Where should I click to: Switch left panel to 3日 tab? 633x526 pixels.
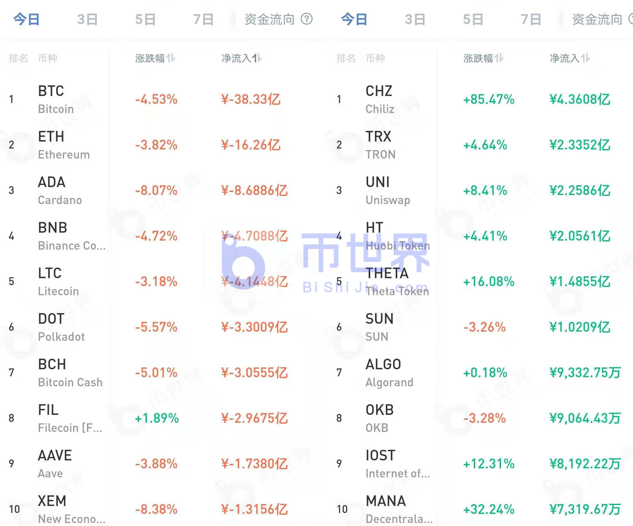point(87,19)
